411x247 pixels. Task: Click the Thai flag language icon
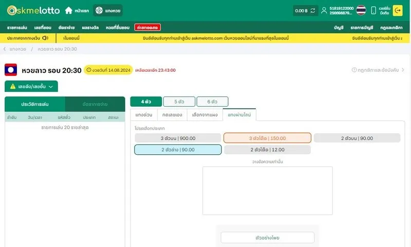(x=361, y=10)
